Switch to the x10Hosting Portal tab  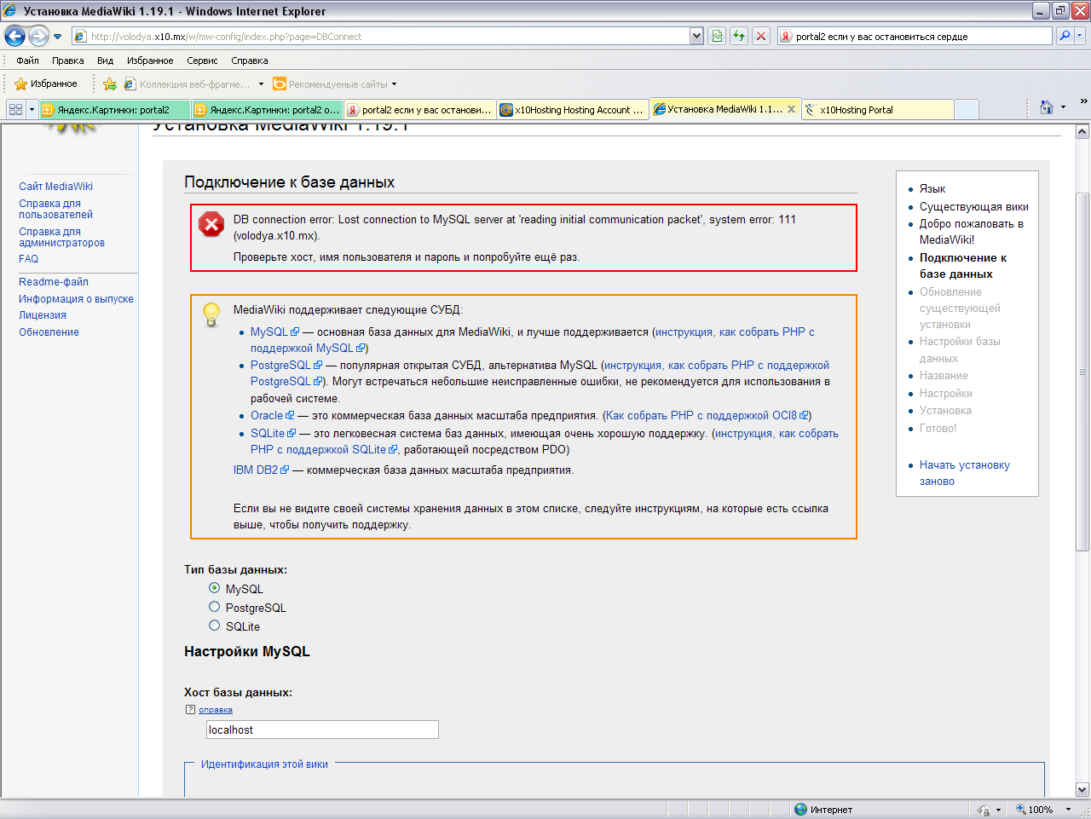click(877, 109)
